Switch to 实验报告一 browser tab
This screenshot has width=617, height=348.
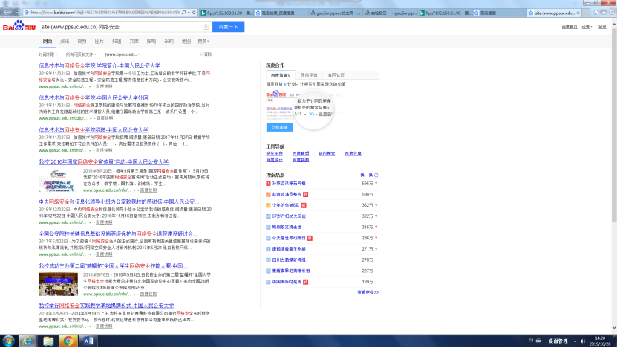tap(390, 13)
